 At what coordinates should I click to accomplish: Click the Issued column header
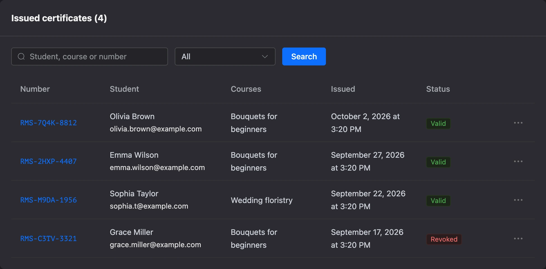coord(343,89)
